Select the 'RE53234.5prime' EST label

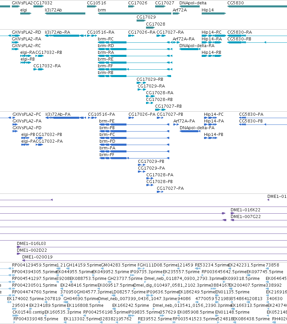coord(212,265)
